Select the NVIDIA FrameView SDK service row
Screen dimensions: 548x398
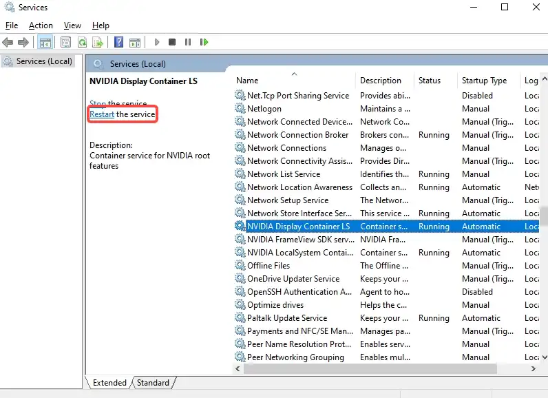[x=386, y=240]
